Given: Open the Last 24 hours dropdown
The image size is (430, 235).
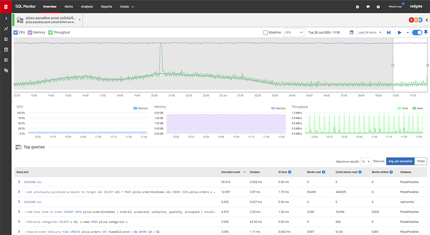Looking at the screenshot, I should point(369,33).
